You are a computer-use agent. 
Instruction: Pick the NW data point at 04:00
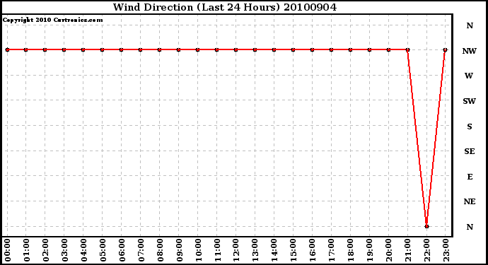pyautogui.click(x=83, y=49)
